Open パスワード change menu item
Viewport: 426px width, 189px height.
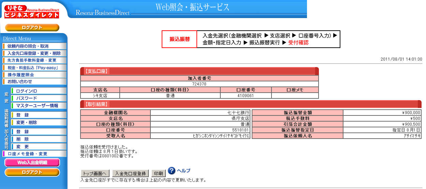(x=39, y=98)
